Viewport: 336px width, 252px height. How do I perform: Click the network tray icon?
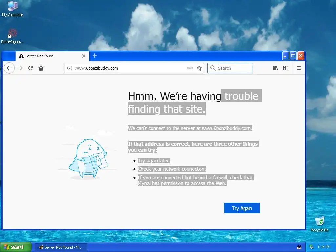(x=312, y=247)
